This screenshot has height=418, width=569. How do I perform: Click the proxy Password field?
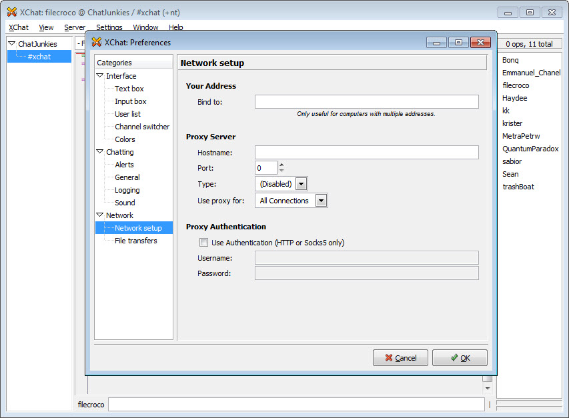coord(366,273)
